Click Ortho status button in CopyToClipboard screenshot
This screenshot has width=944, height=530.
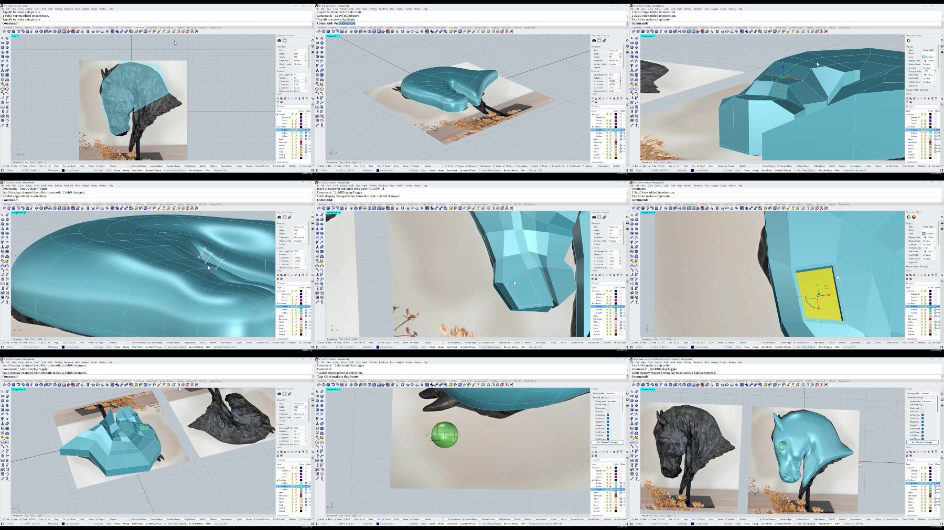pos(423,170)
